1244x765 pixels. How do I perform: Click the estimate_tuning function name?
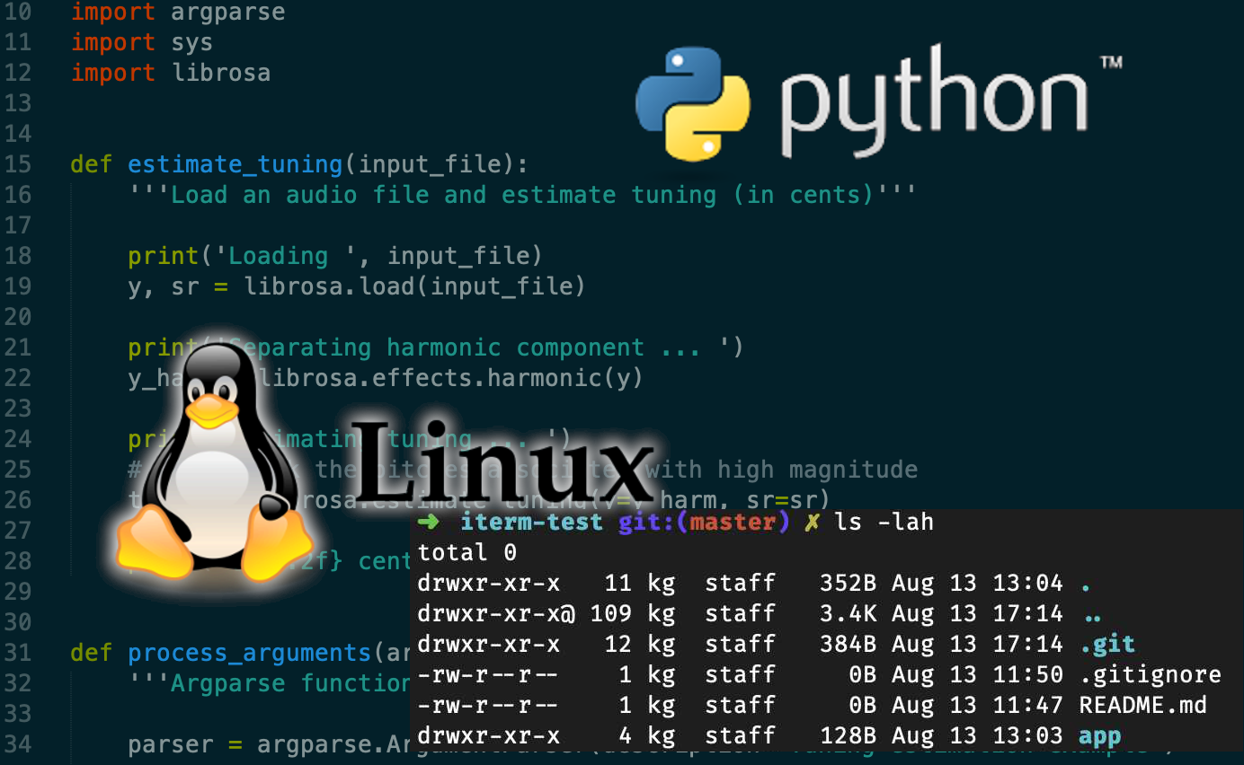coord(235,164)
